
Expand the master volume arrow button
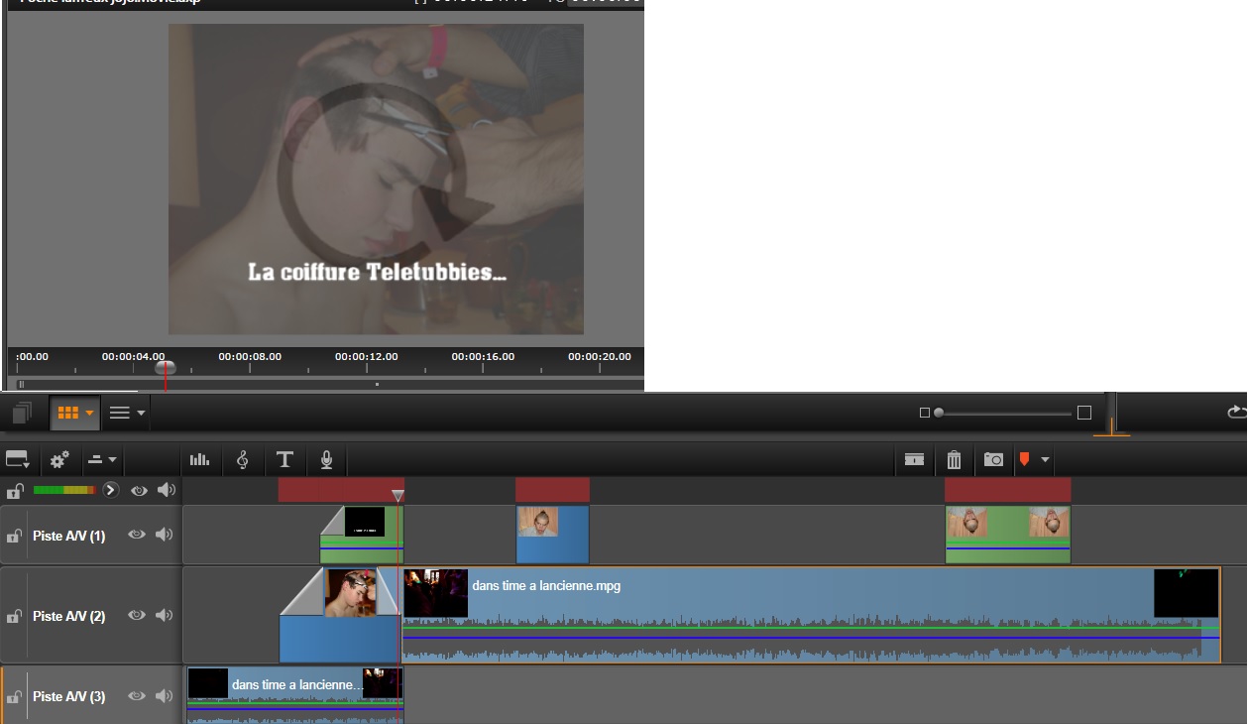pyautogui.click(x=111, y=490)
